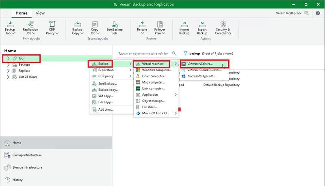Image resolution: width=325 pixels, height=186 pixels.
Task: Select the Backups tree item
Action: pyautogui.click(x=24, y=64)
